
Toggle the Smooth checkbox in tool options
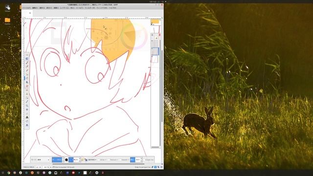point(121,160)
